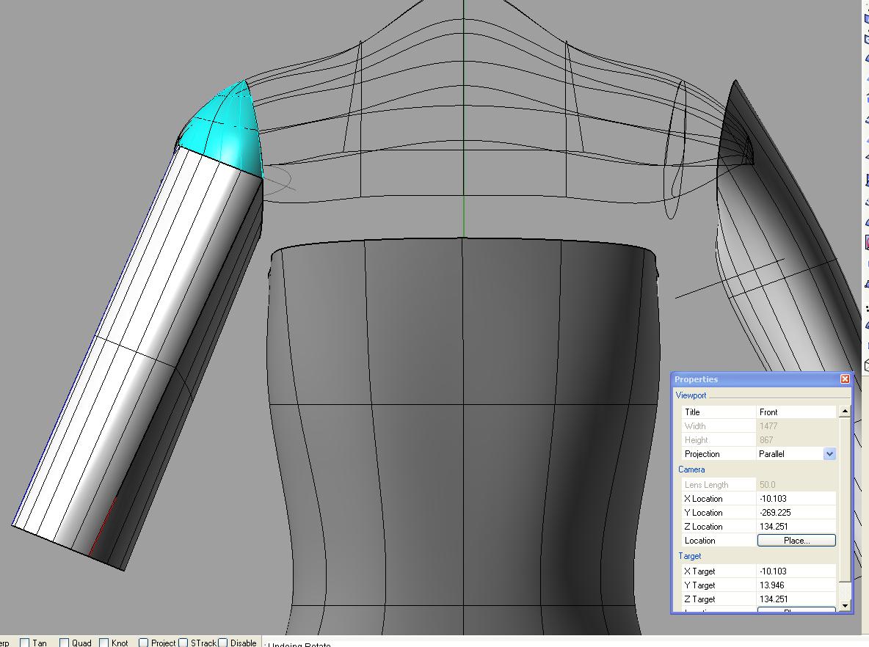The image size is (869, 647).
Task: Click the Properties panel scroll-up arrow
Action: [x=845, y=412]
